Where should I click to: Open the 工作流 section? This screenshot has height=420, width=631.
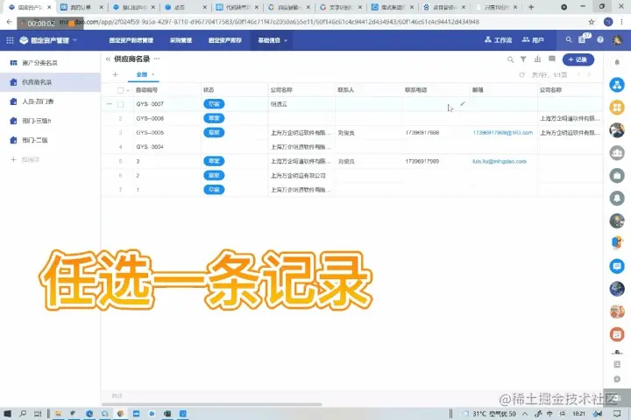498,39
